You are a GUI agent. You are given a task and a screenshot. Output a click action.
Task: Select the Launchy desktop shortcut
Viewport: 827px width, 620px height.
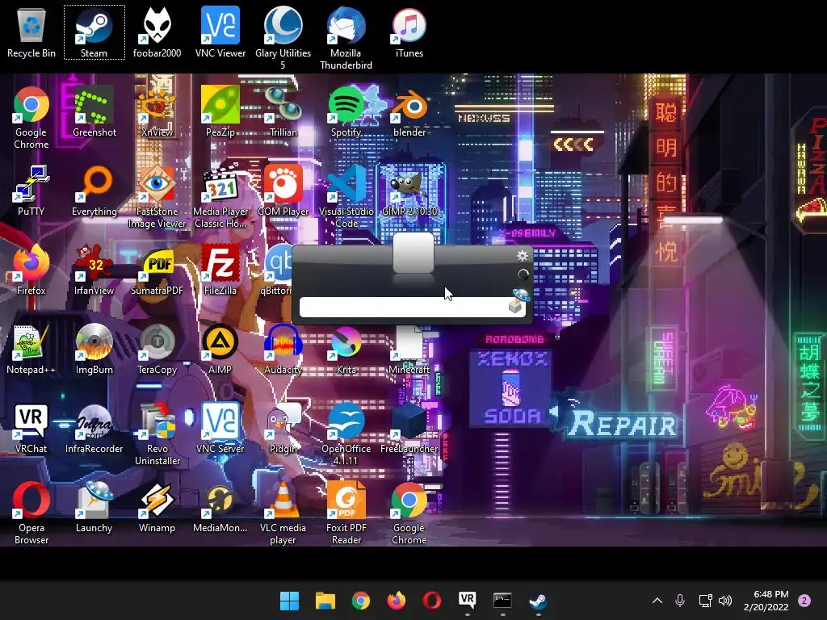click(x=94, y=507)
